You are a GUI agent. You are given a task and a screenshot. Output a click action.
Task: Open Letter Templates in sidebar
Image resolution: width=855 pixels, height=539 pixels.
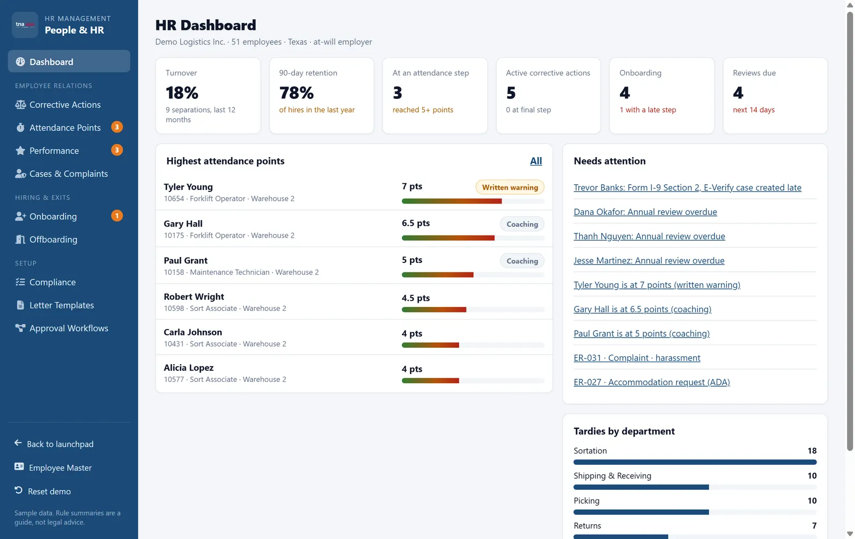(69, 305)
